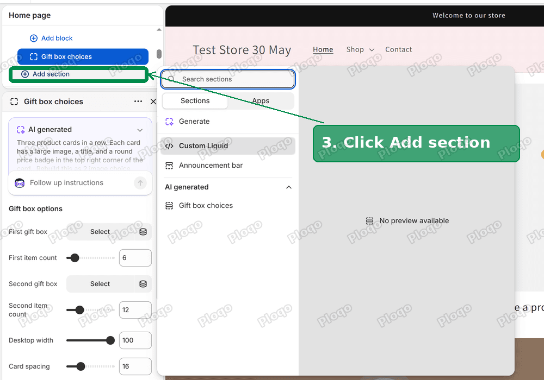Switch to the Apps tab
The image size is (544, 380).
click(261, 101)
